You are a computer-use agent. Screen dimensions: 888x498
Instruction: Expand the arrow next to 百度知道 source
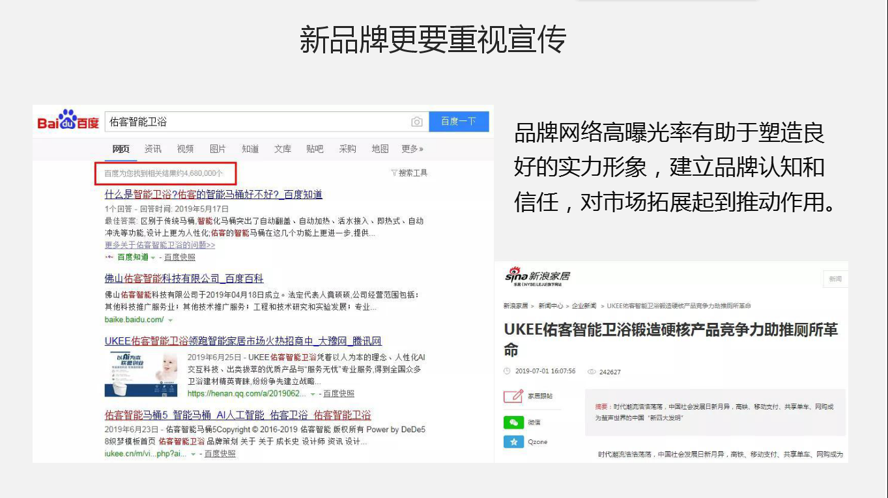click(153, 258)
